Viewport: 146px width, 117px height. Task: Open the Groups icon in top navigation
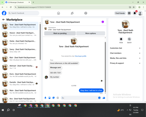point(86,13)
